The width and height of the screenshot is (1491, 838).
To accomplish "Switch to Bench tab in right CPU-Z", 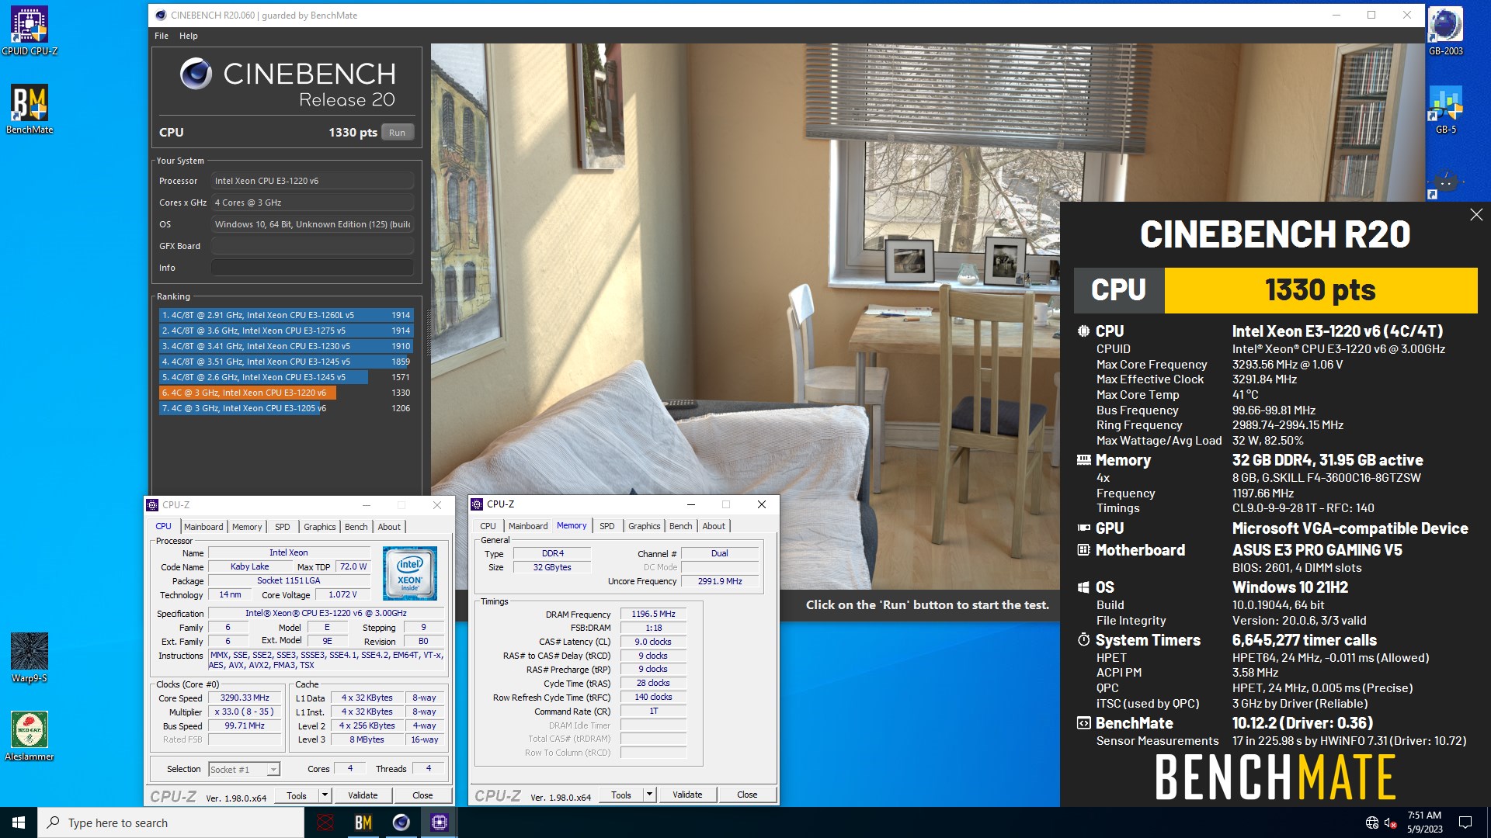I will (681, 526).
